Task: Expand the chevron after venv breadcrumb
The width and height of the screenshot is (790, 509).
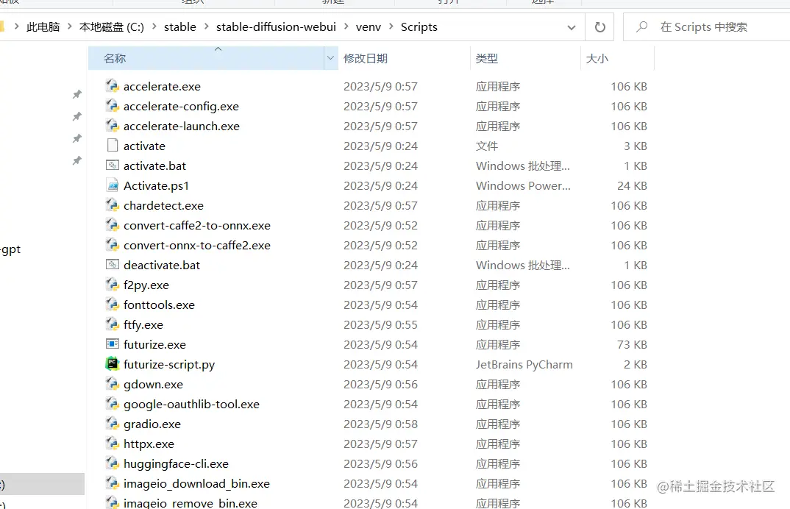Action: coord(391,26)
